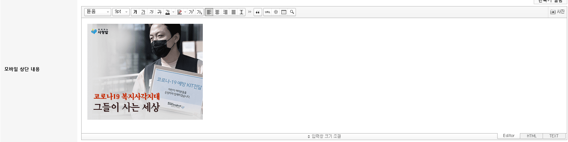
Task: Insert a special character symbol
Action: pyautogui.click(x=276, y=12)
